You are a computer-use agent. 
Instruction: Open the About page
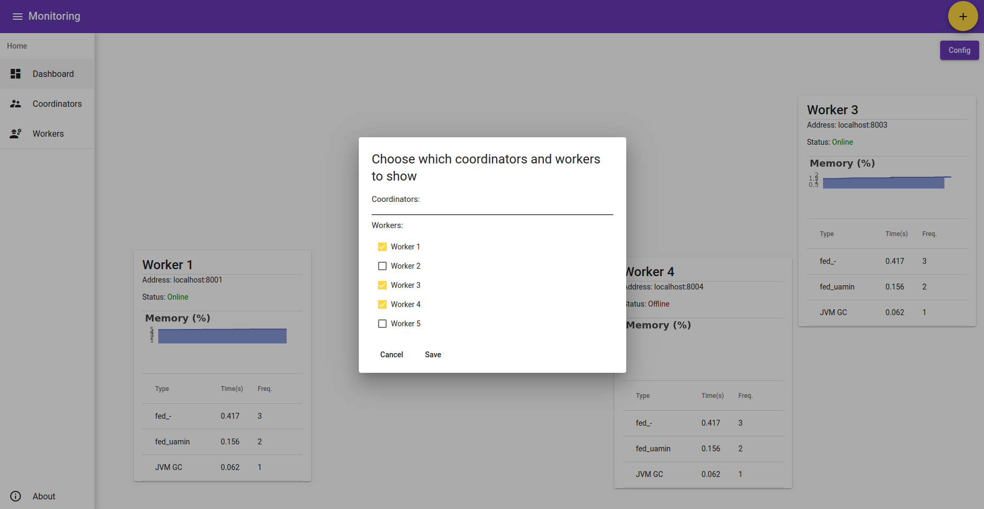47,496
